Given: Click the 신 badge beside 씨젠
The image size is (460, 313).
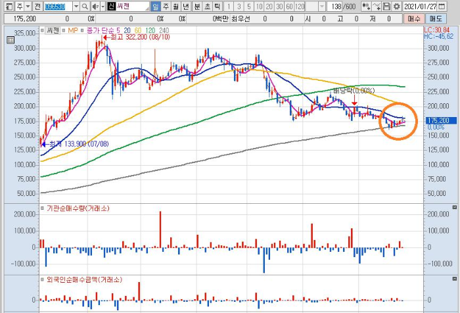Looking at the screenshot, I should pos(111,6).
